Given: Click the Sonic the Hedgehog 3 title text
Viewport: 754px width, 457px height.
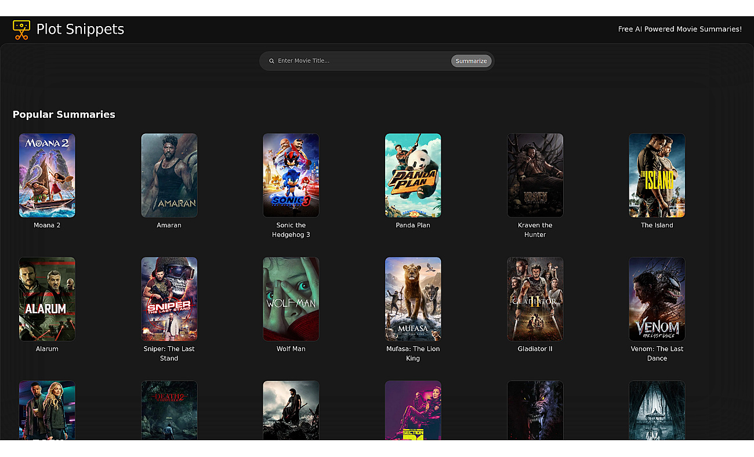Looking at the screenshot, I should click(291, 230).
